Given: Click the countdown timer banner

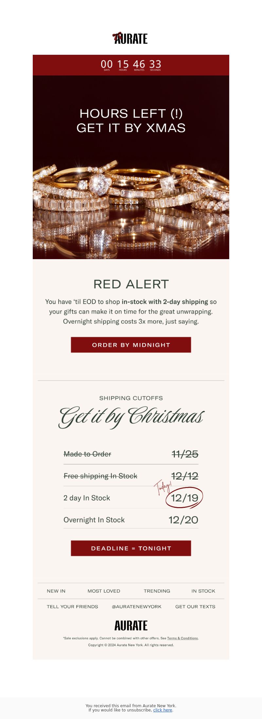Looking at the screenshot, I should coord(131,65).
